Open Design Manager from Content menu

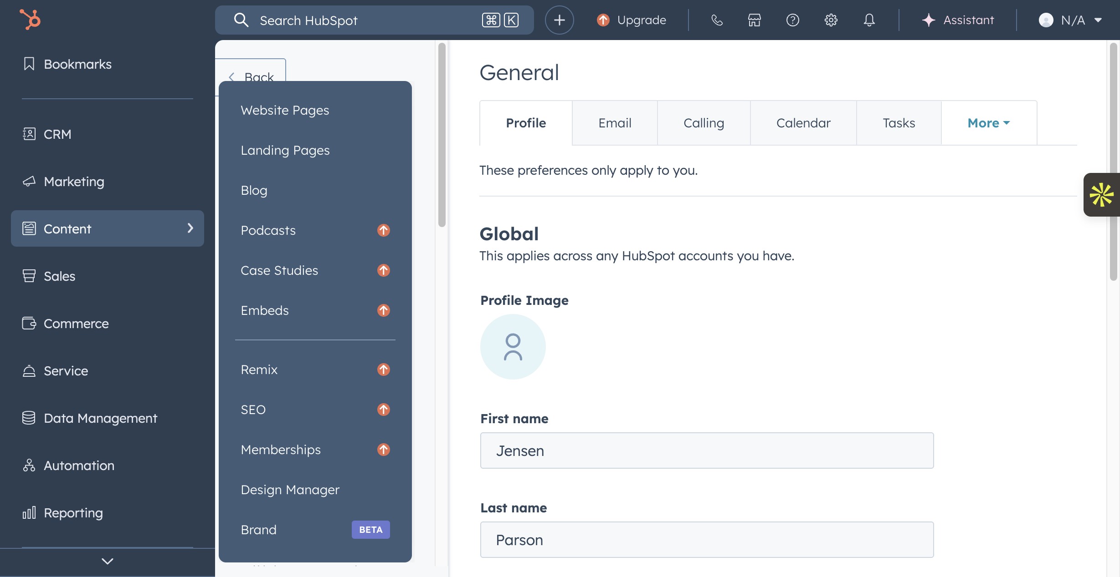[290, 490]
